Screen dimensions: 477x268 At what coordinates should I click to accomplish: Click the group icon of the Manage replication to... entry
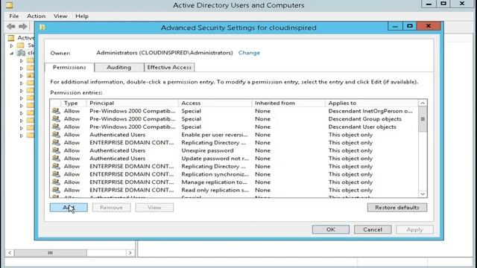pyautogui.click(x=56, y=182)
